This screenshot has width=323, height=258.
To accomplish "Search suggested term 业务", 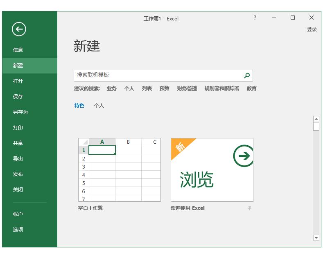I will pyautogui.click(x=112, y=89).
